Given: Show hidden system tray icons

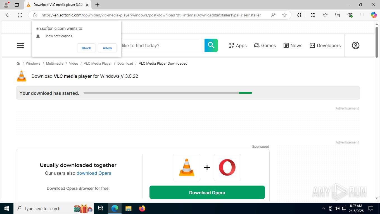Looking at the screenshot, I should pyautogui.click(x=324, y=208).
